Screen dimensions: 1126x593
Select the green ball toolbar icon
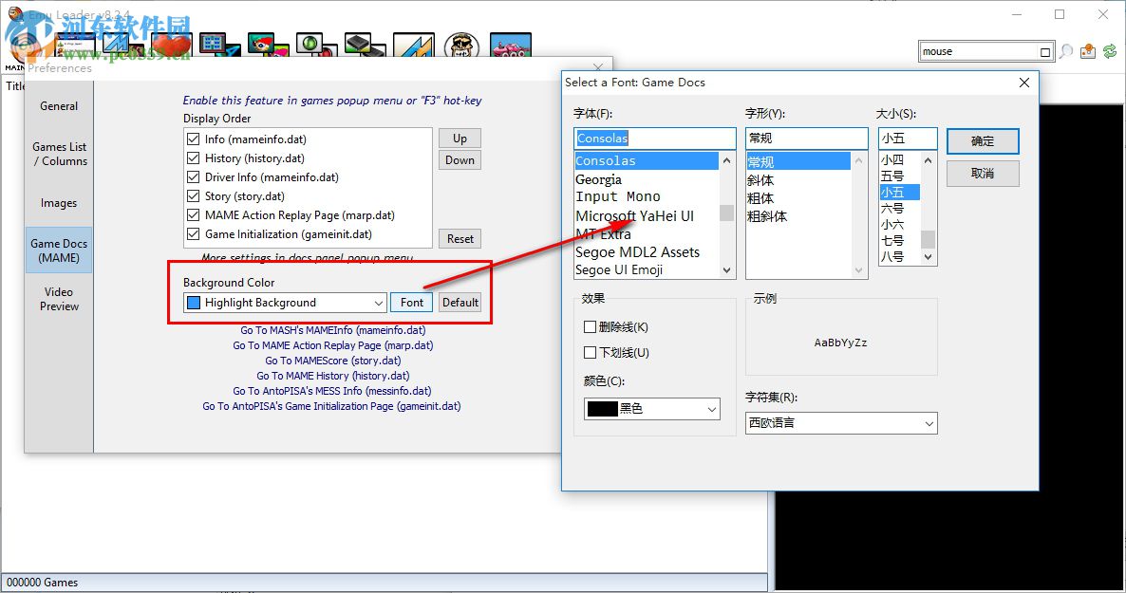tap(317, 46)
